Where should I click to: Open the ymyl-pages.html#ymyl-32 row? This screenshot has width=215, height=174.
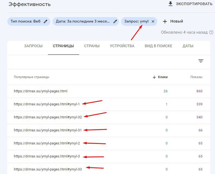48,117
